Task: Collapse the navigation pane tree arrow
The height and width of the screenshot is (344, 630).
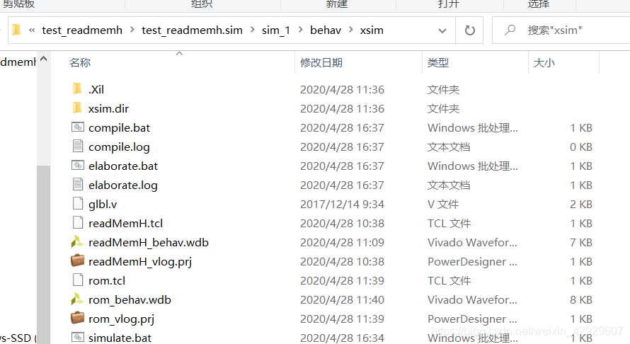Action: 44,59
